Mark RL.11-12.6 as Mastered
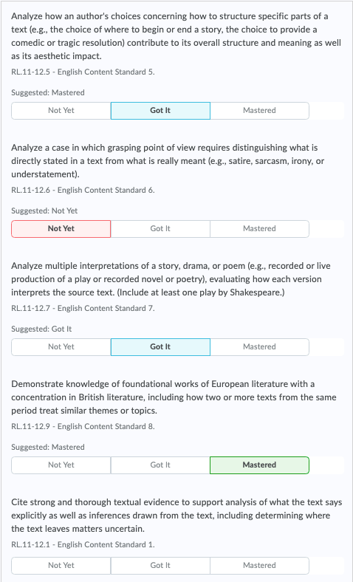The image size is (353, 582). pos(259,229)
